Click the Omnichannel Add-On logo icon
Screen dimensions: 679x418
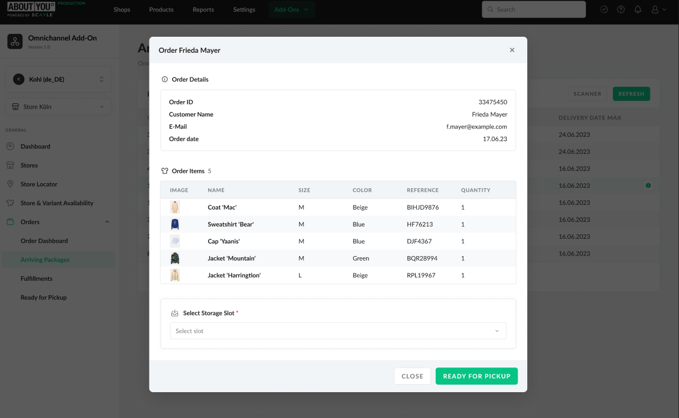pos(14,42)
